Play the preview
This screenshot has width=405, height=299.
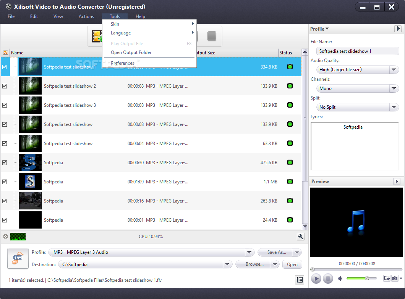tap(316, 279)
